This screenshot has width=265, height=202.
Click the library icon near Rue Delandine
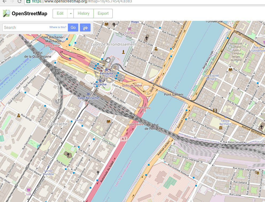pyautogui.click(x=108, y=121)
